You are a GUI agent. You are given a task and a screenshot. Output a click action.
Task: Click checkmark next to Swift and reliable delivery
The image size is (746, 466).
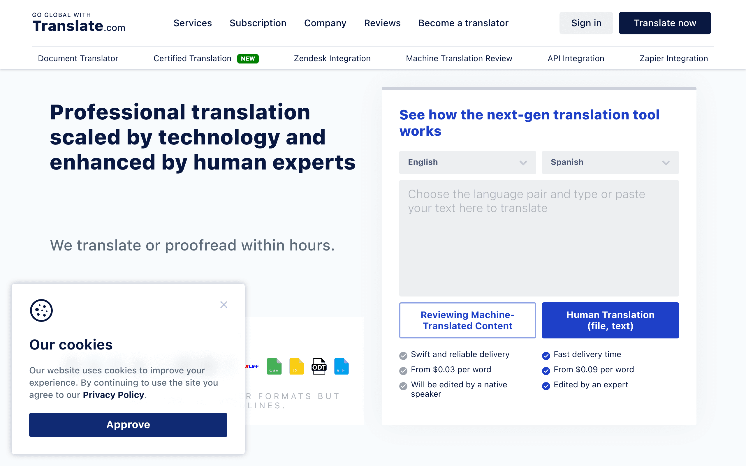pos(403,356)
